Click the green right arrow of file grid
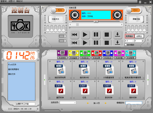This screenshot has height=113, width=153. click(148, 80)
